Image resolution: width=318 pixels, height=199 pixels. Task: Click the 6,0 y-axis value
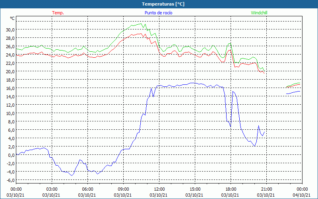coord(11,130)
